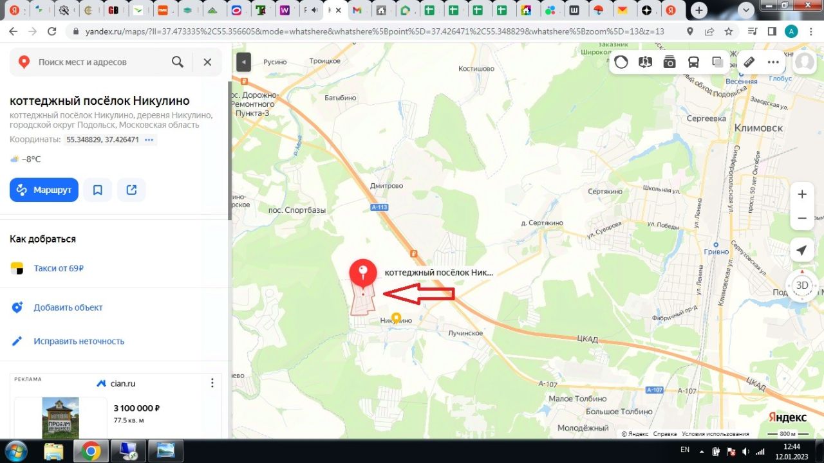
Task: Click the my location arrow icon
Action: [801, 250]
